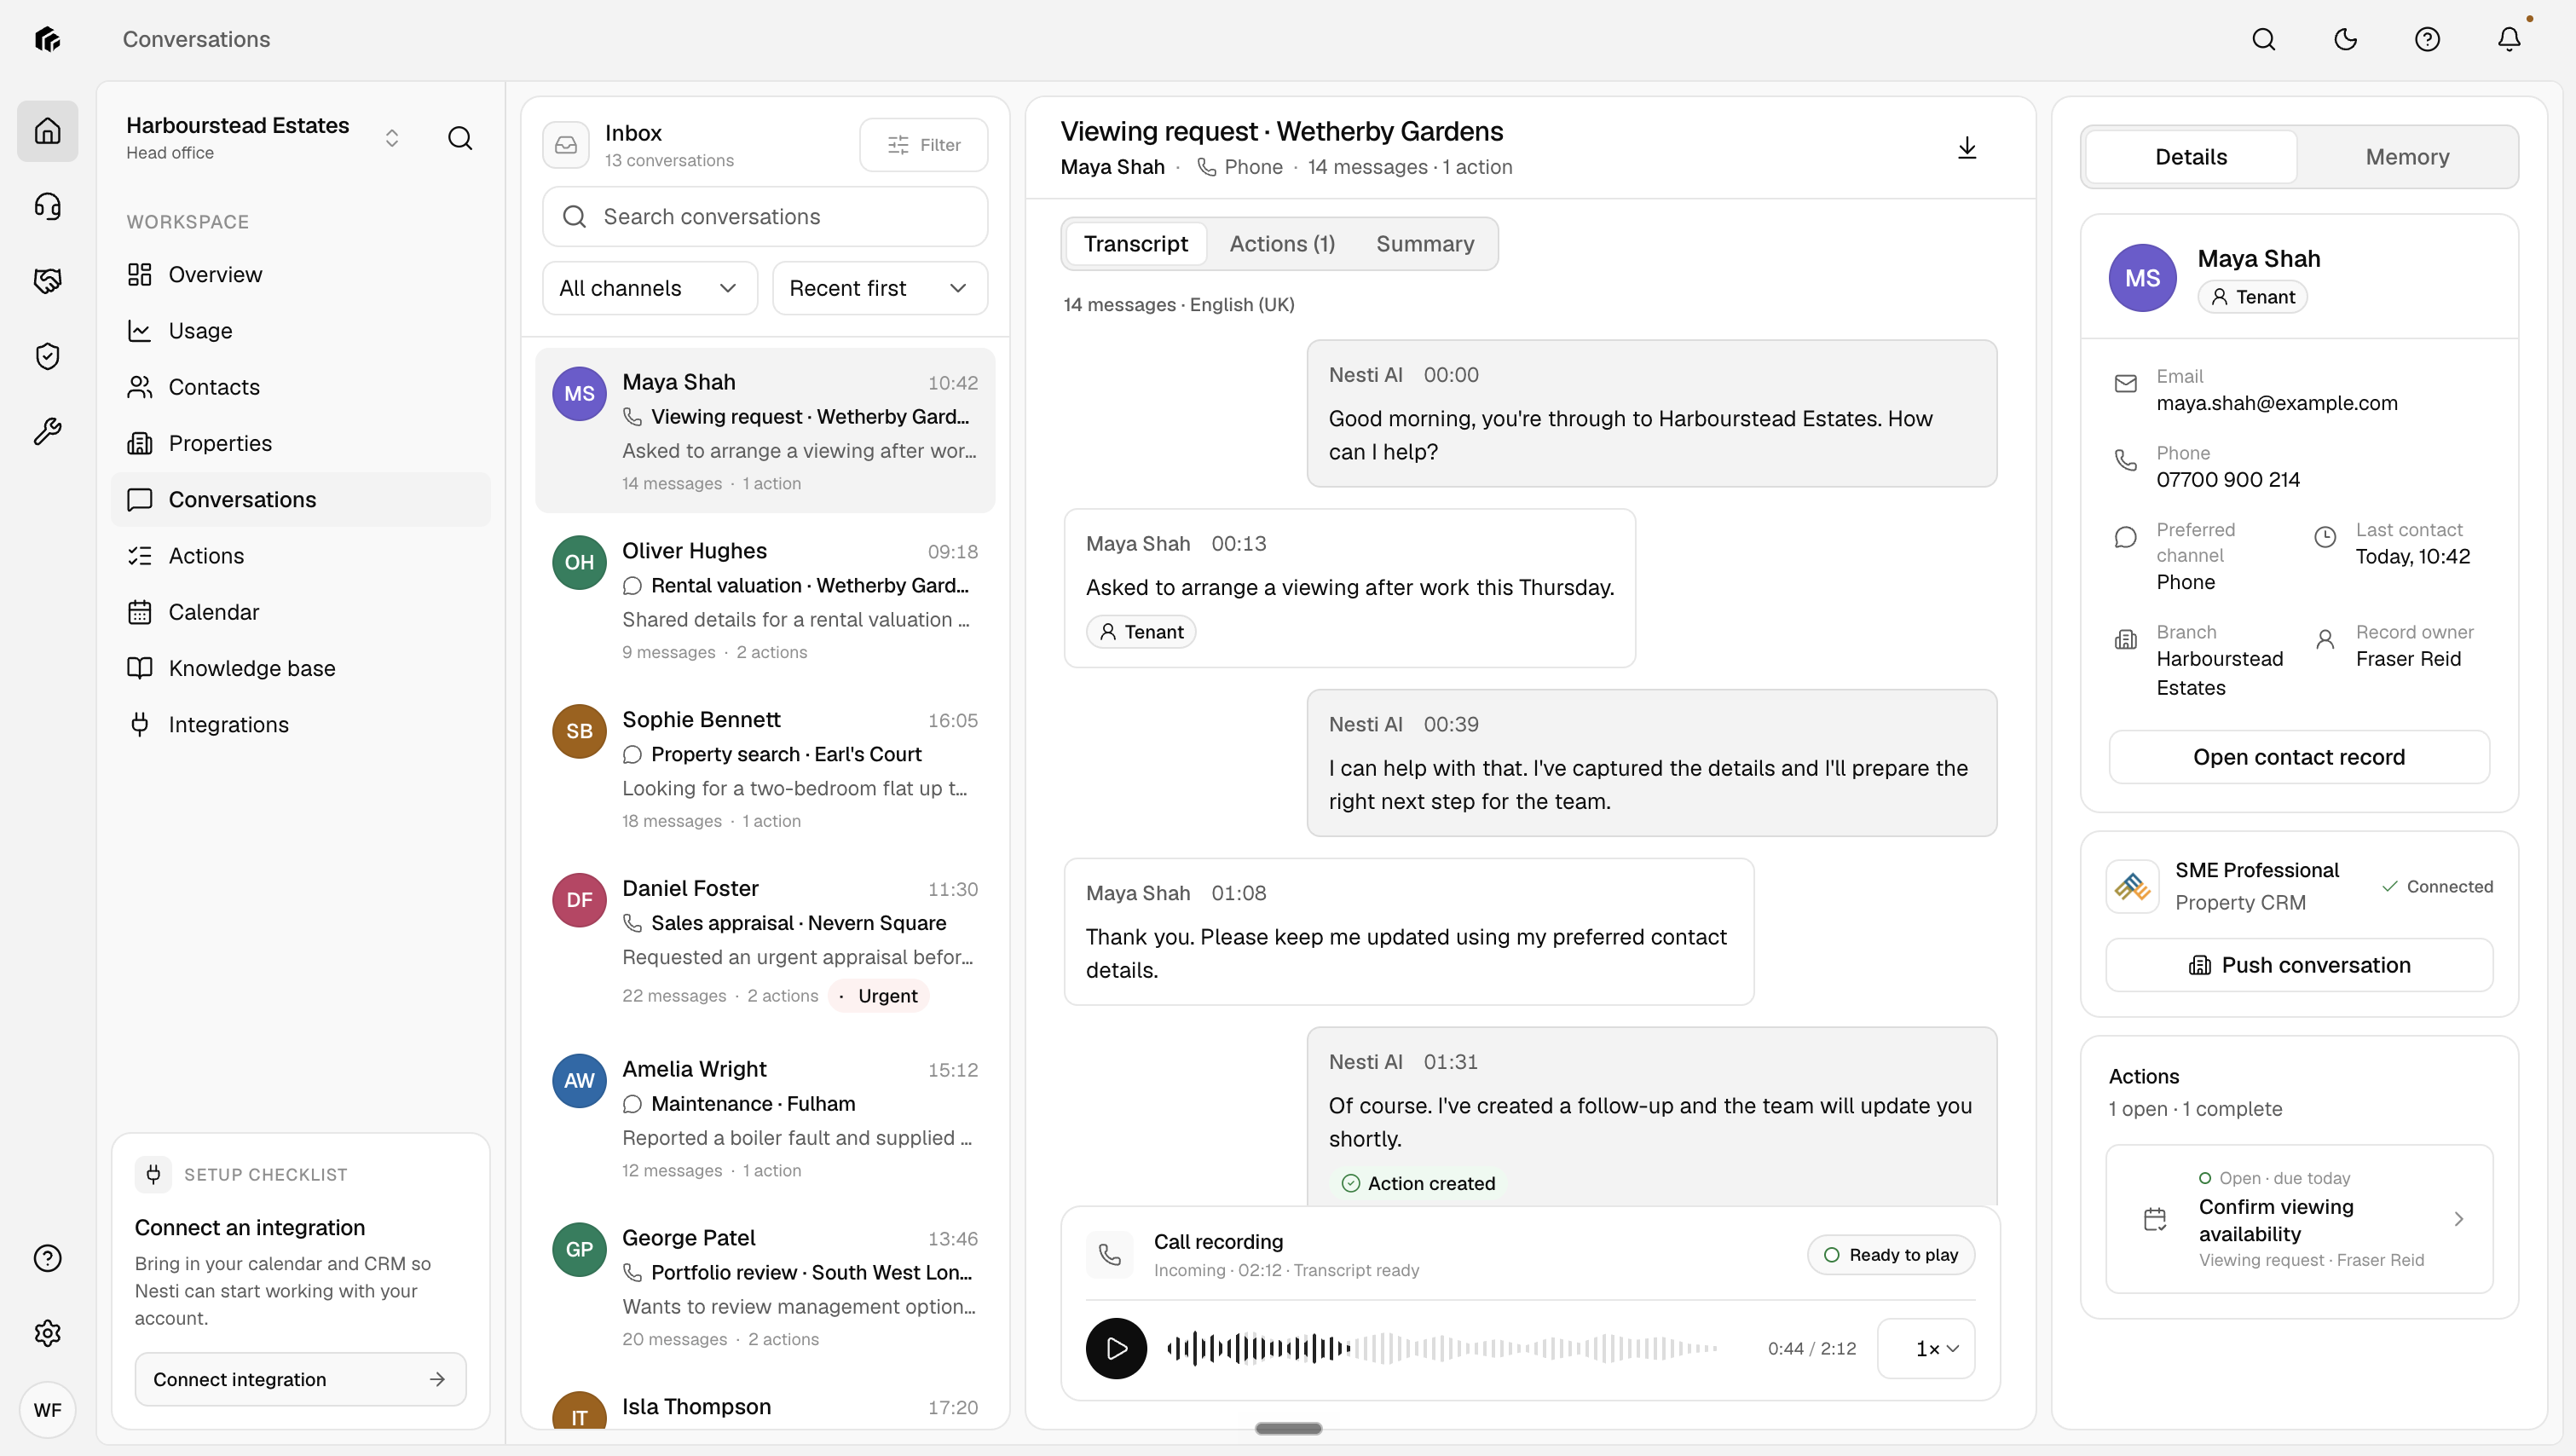Open the 1× playback speed dropdown
The width and height of the screenshot is (2576, 1456).
pyautogui.click(x=1926, y=1348)
